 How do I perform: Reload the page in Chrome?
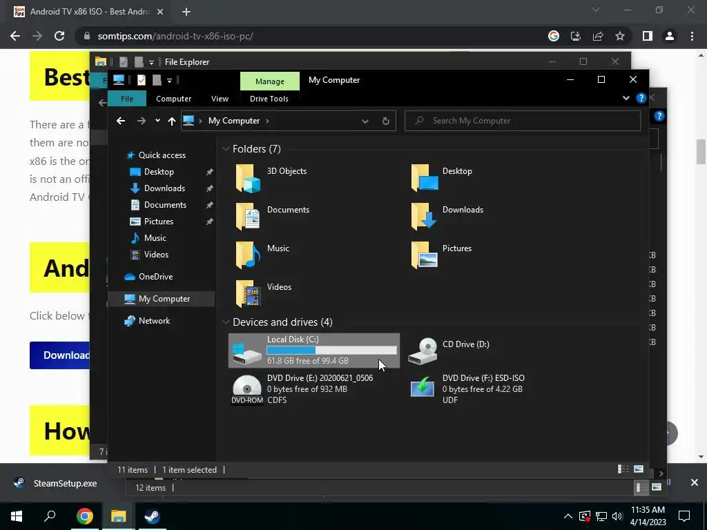coord(59,36)
